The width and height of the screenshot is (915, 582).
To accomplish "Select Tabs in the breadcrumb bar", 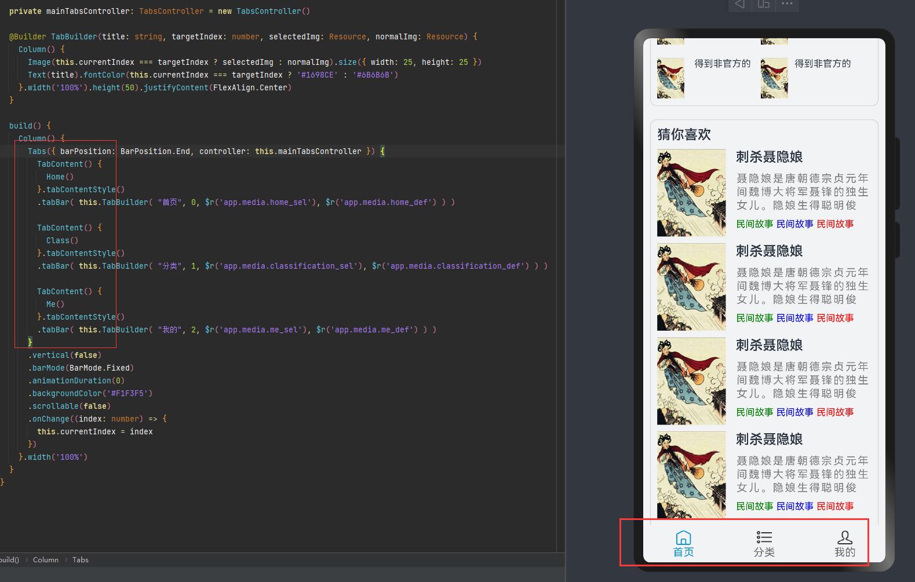I will [81, 560].
